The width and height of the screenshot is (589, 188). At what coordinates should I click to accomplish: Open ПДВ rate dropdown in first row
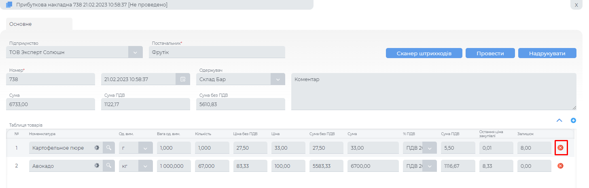430,148
